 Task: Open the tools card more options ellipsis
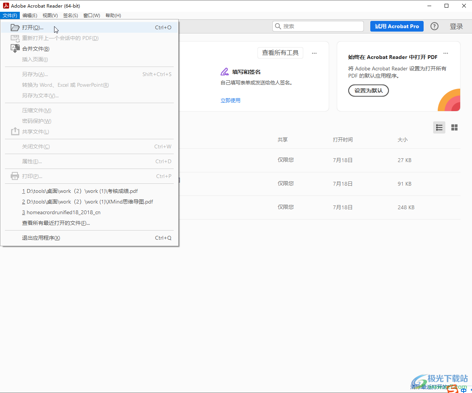[x=314, y=53]
